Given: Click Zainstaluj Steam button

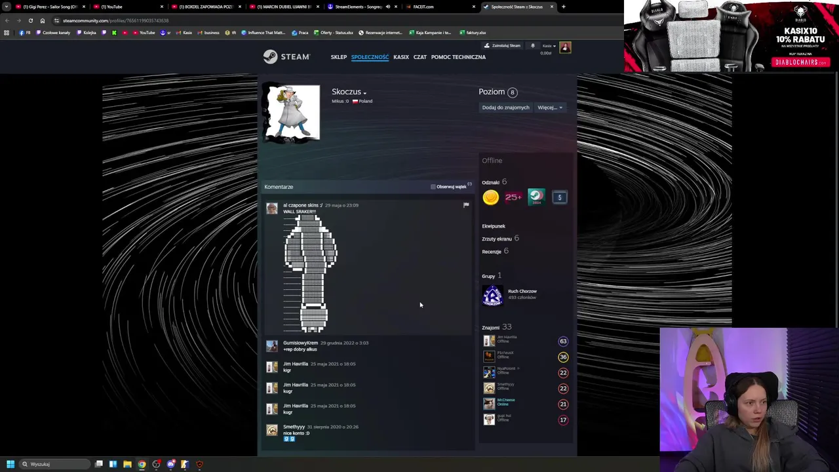Looking at the screenshot, I should coord(502,46).
